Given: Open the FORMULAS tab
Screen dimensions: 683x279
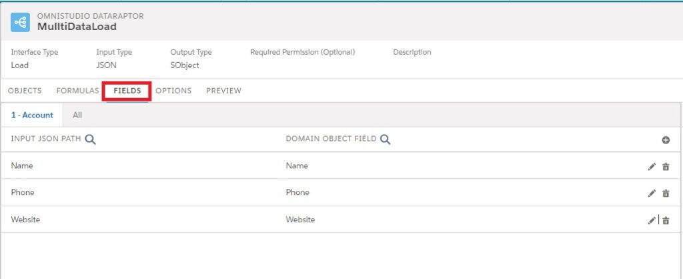Looking at the screenshot, I should 77,91.
